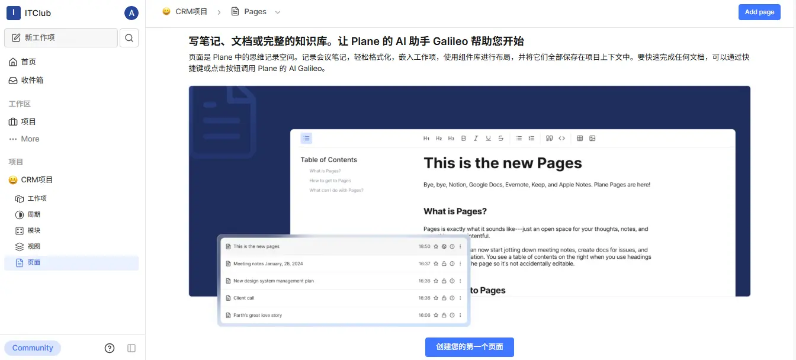Open 工作项 work items under CRM项目
The width and height of the screenshot is (796, 360).
click(x=37, y=199)
